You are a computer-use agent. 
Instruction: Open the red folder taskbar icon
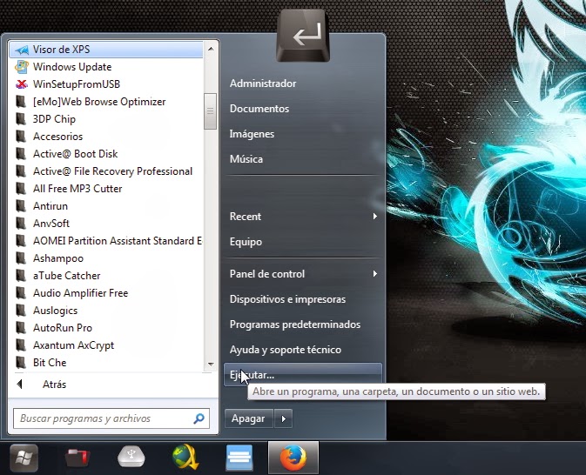tap(77, 458)
